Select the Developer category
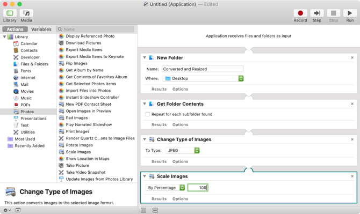 tap(30, 57)
